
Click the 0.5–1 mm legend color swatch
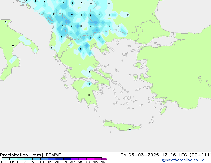(x=13, y=159)
